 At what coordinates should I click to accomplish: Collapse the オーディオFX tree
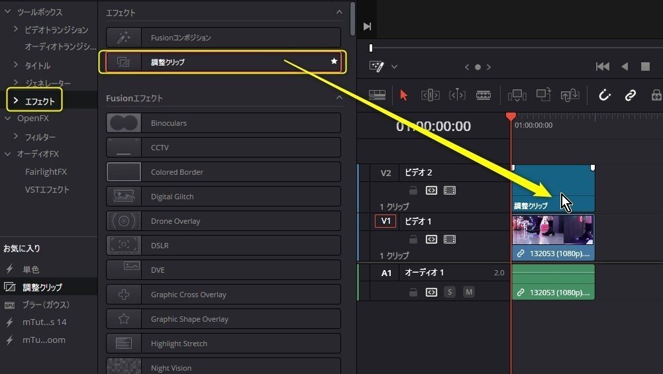pyautogui.click(x=7, y=154)
